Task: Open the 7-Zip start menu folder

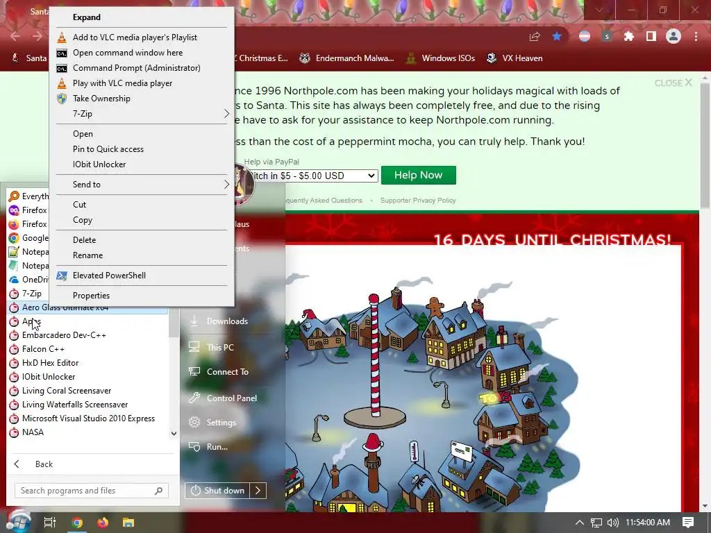Action: point(32,294)
